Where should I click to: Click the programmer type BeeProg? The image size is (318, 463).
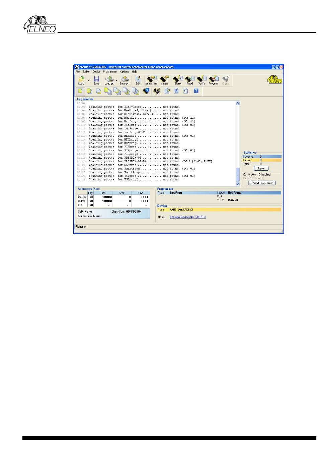point(176,193)
